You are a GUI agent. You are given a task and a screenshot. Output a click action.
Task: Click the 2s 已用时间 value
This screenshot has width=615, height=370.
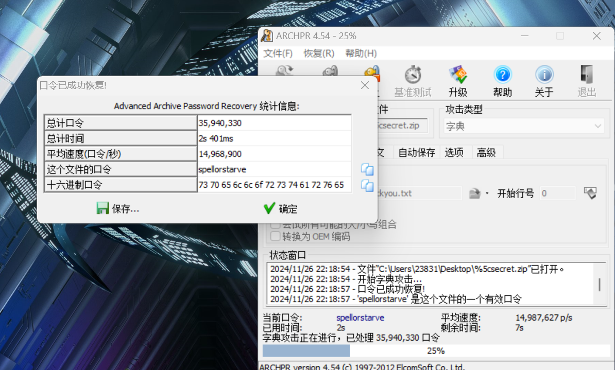click(x=340, y=328)
